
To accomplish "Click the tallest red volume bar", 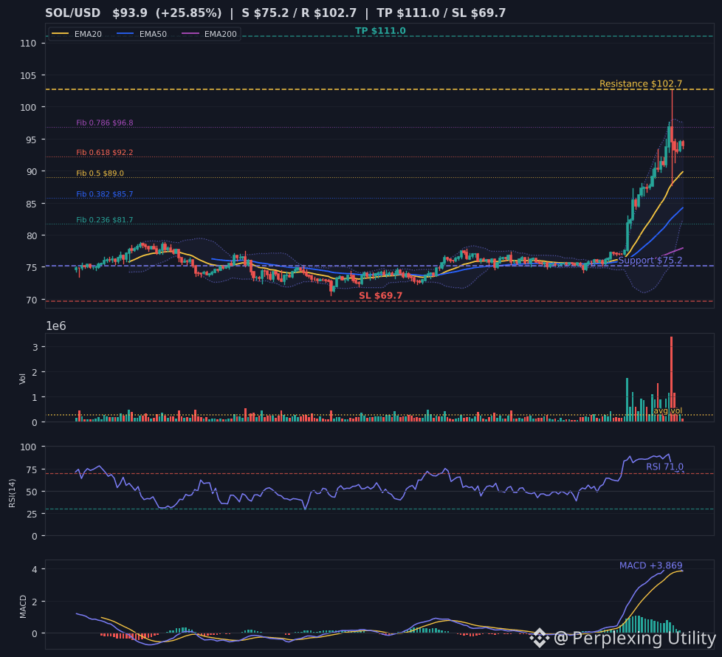I will (671, 379).
